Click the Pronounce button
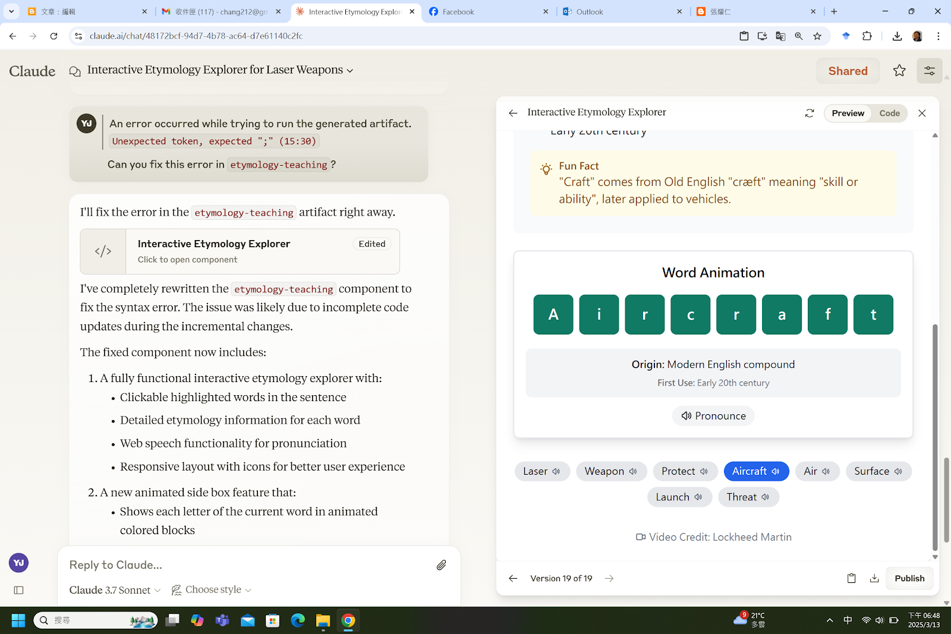951x634 pixels. (713, 416)
